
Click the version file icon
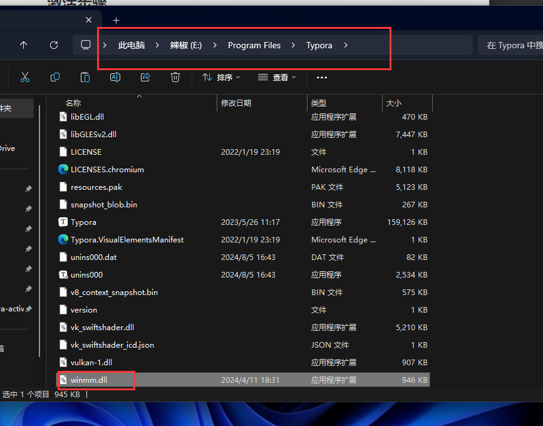[63, 309]
